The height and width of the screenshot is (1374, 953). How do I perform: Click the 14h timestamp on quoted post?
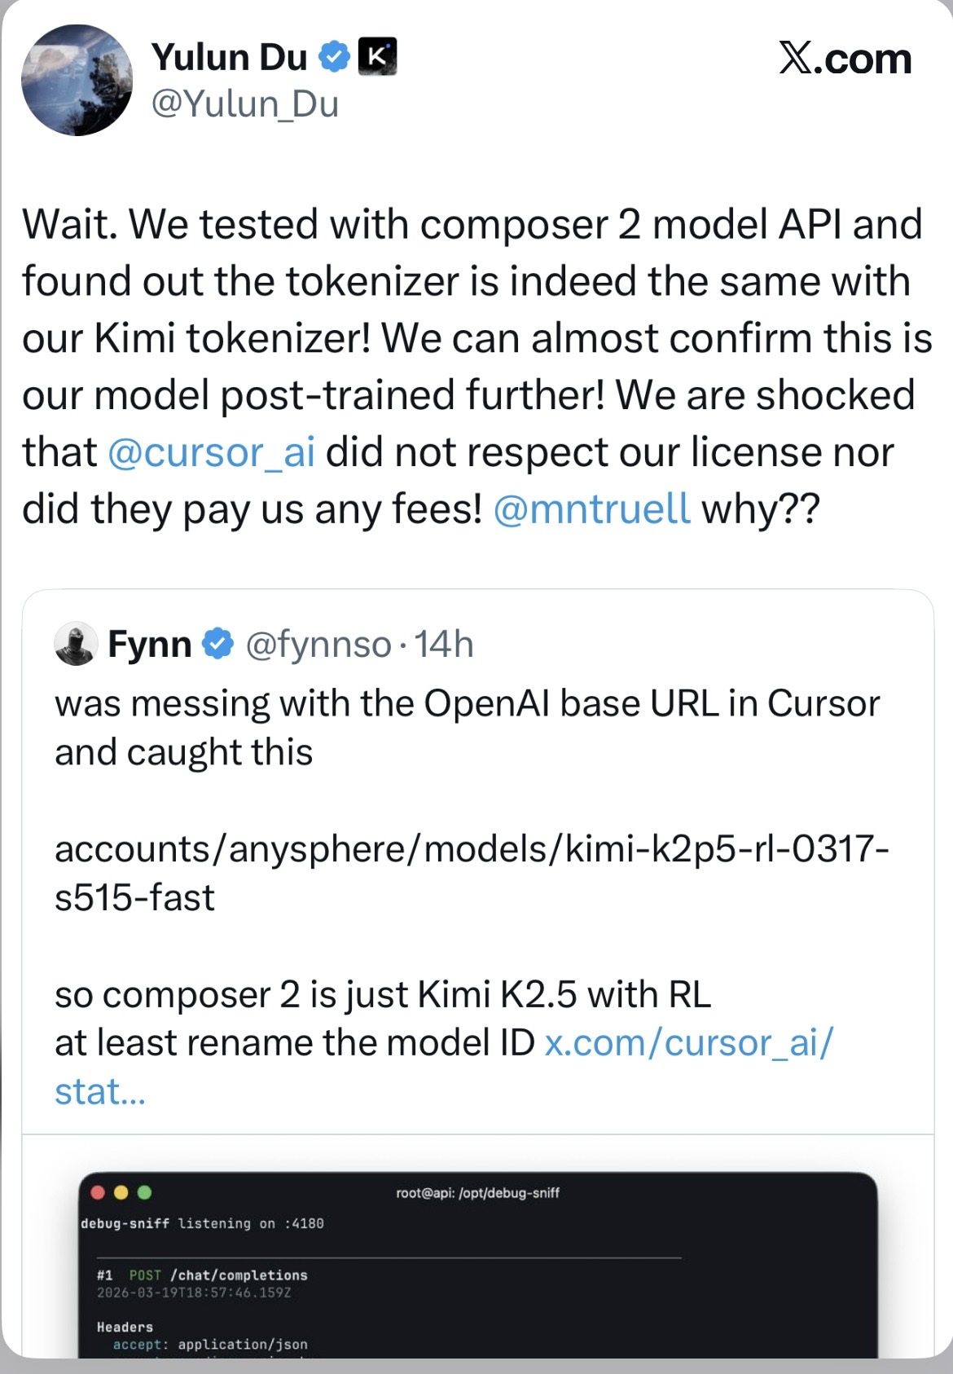click(x=444, y=644)
